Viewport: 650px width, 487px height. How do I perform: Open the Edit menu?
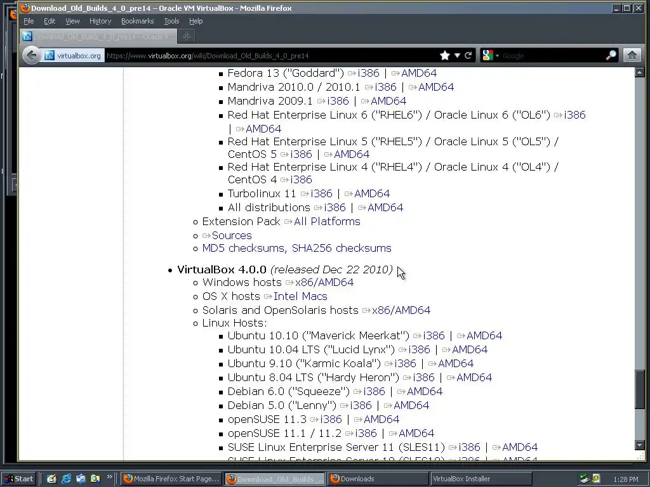click(50, 21)
